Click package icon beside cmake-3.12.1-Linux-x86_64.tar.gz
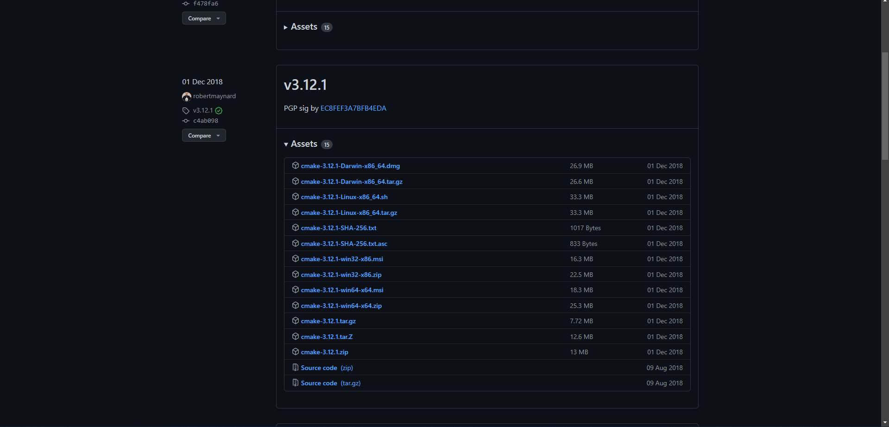 [295, 212]
